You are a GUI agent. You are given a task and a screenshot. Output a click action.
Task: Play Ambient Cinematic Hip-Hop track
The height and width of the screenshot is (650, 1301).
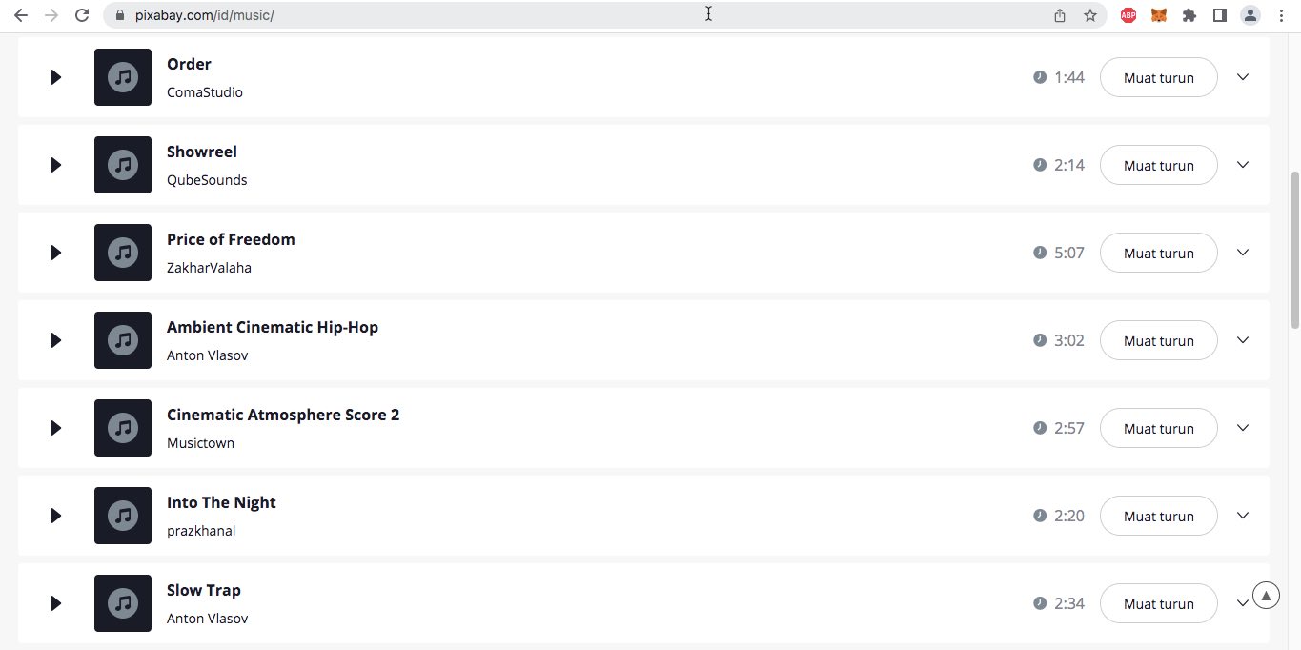[56, 340]
